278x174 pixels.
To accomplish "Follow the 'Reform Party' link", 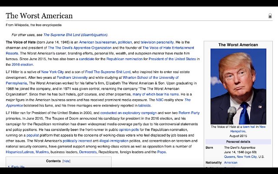I will tap(189, 113).
